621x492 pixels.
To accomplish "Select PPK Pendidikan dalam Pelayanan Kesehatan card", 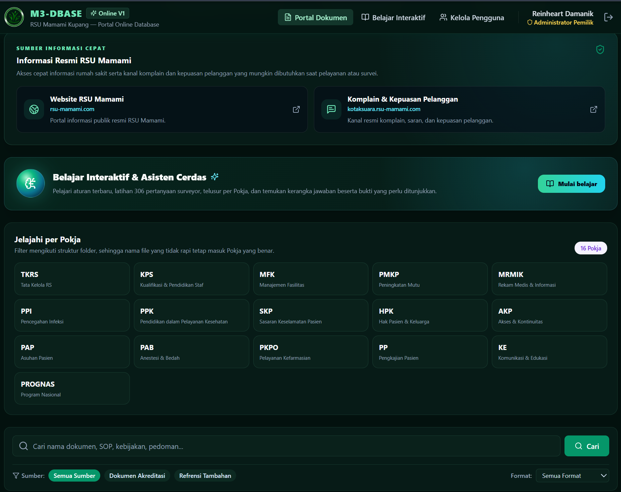I will point(191,315).
